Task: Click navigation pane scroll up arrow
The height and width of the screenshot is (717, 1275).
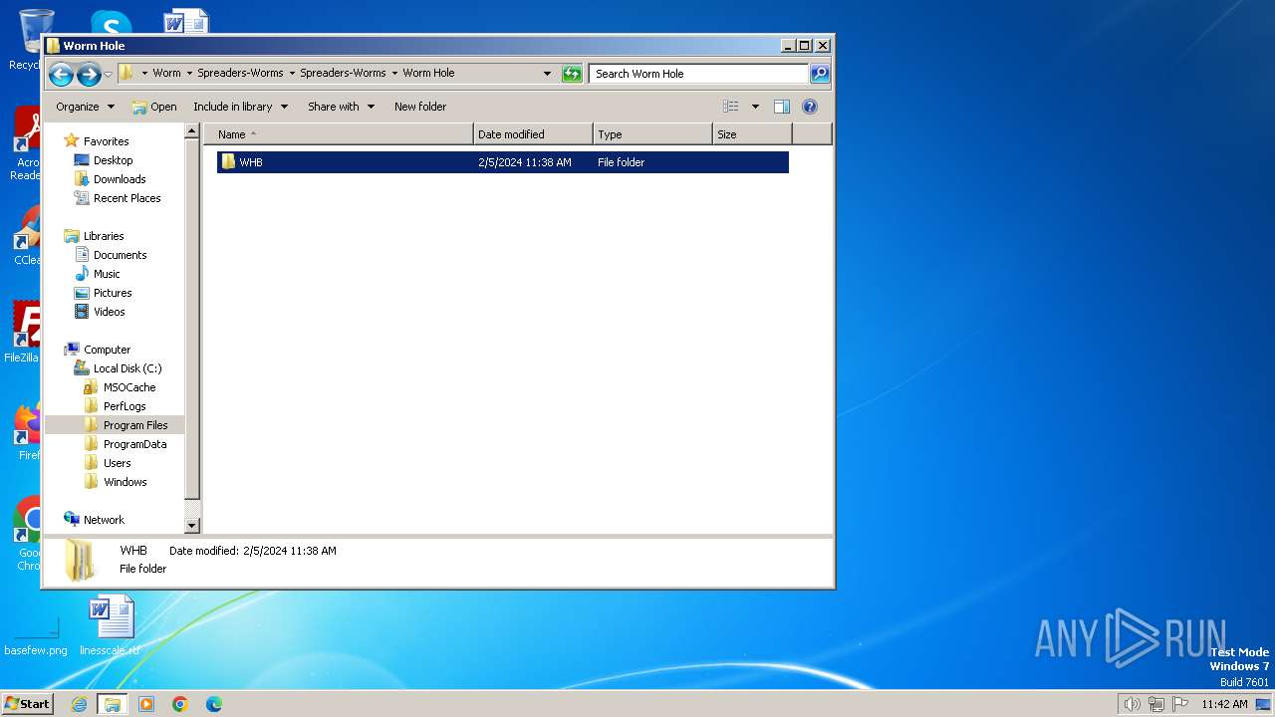Action: tap(193, 131)
